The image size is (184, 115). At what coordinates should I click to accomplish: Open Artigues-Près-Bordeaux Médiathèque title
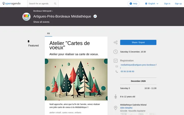62,16
